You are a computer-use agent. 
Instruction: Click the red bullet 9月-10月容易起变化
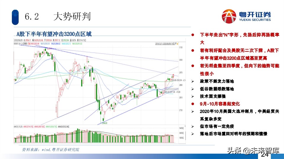220,104
